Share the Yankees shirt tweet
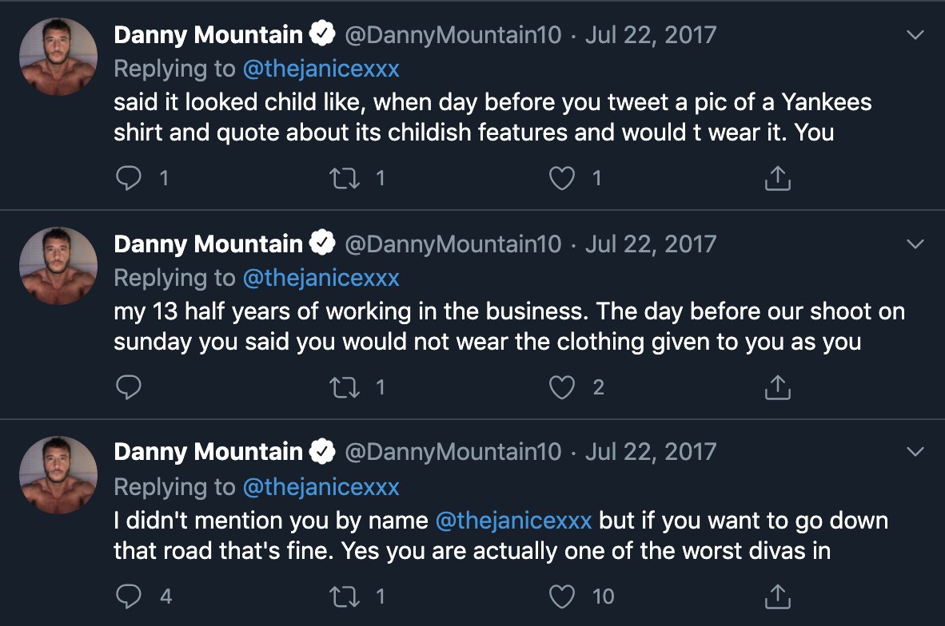Screen dimensions: 945x626 777,179
